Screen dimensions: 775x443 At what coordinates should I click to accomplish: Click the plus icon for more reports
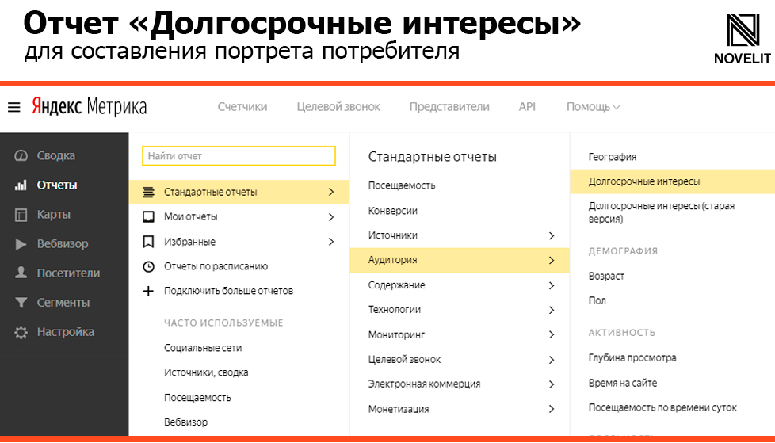(x=148, y=291)
